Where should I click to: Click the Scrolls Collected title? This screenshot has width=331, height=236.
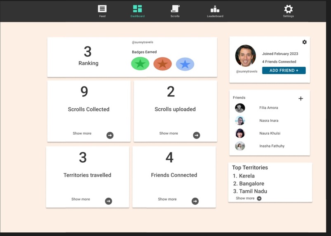point(89,109)
